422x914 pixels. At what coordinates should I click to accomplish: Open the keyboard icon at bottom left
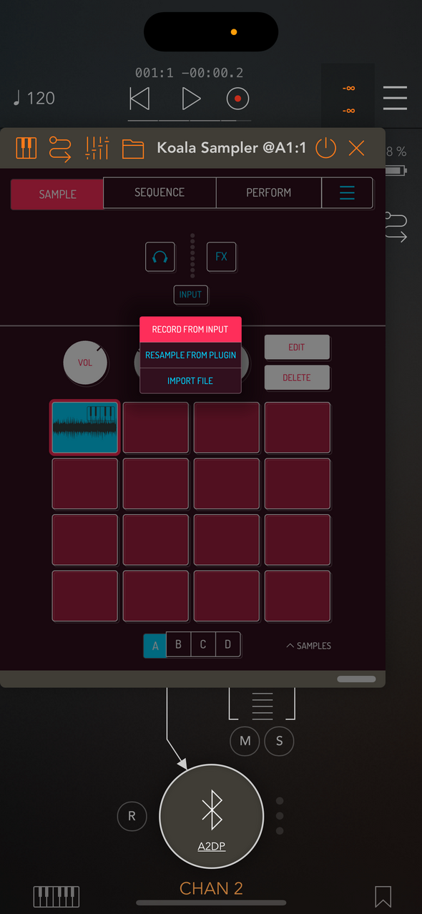[57, 897]
